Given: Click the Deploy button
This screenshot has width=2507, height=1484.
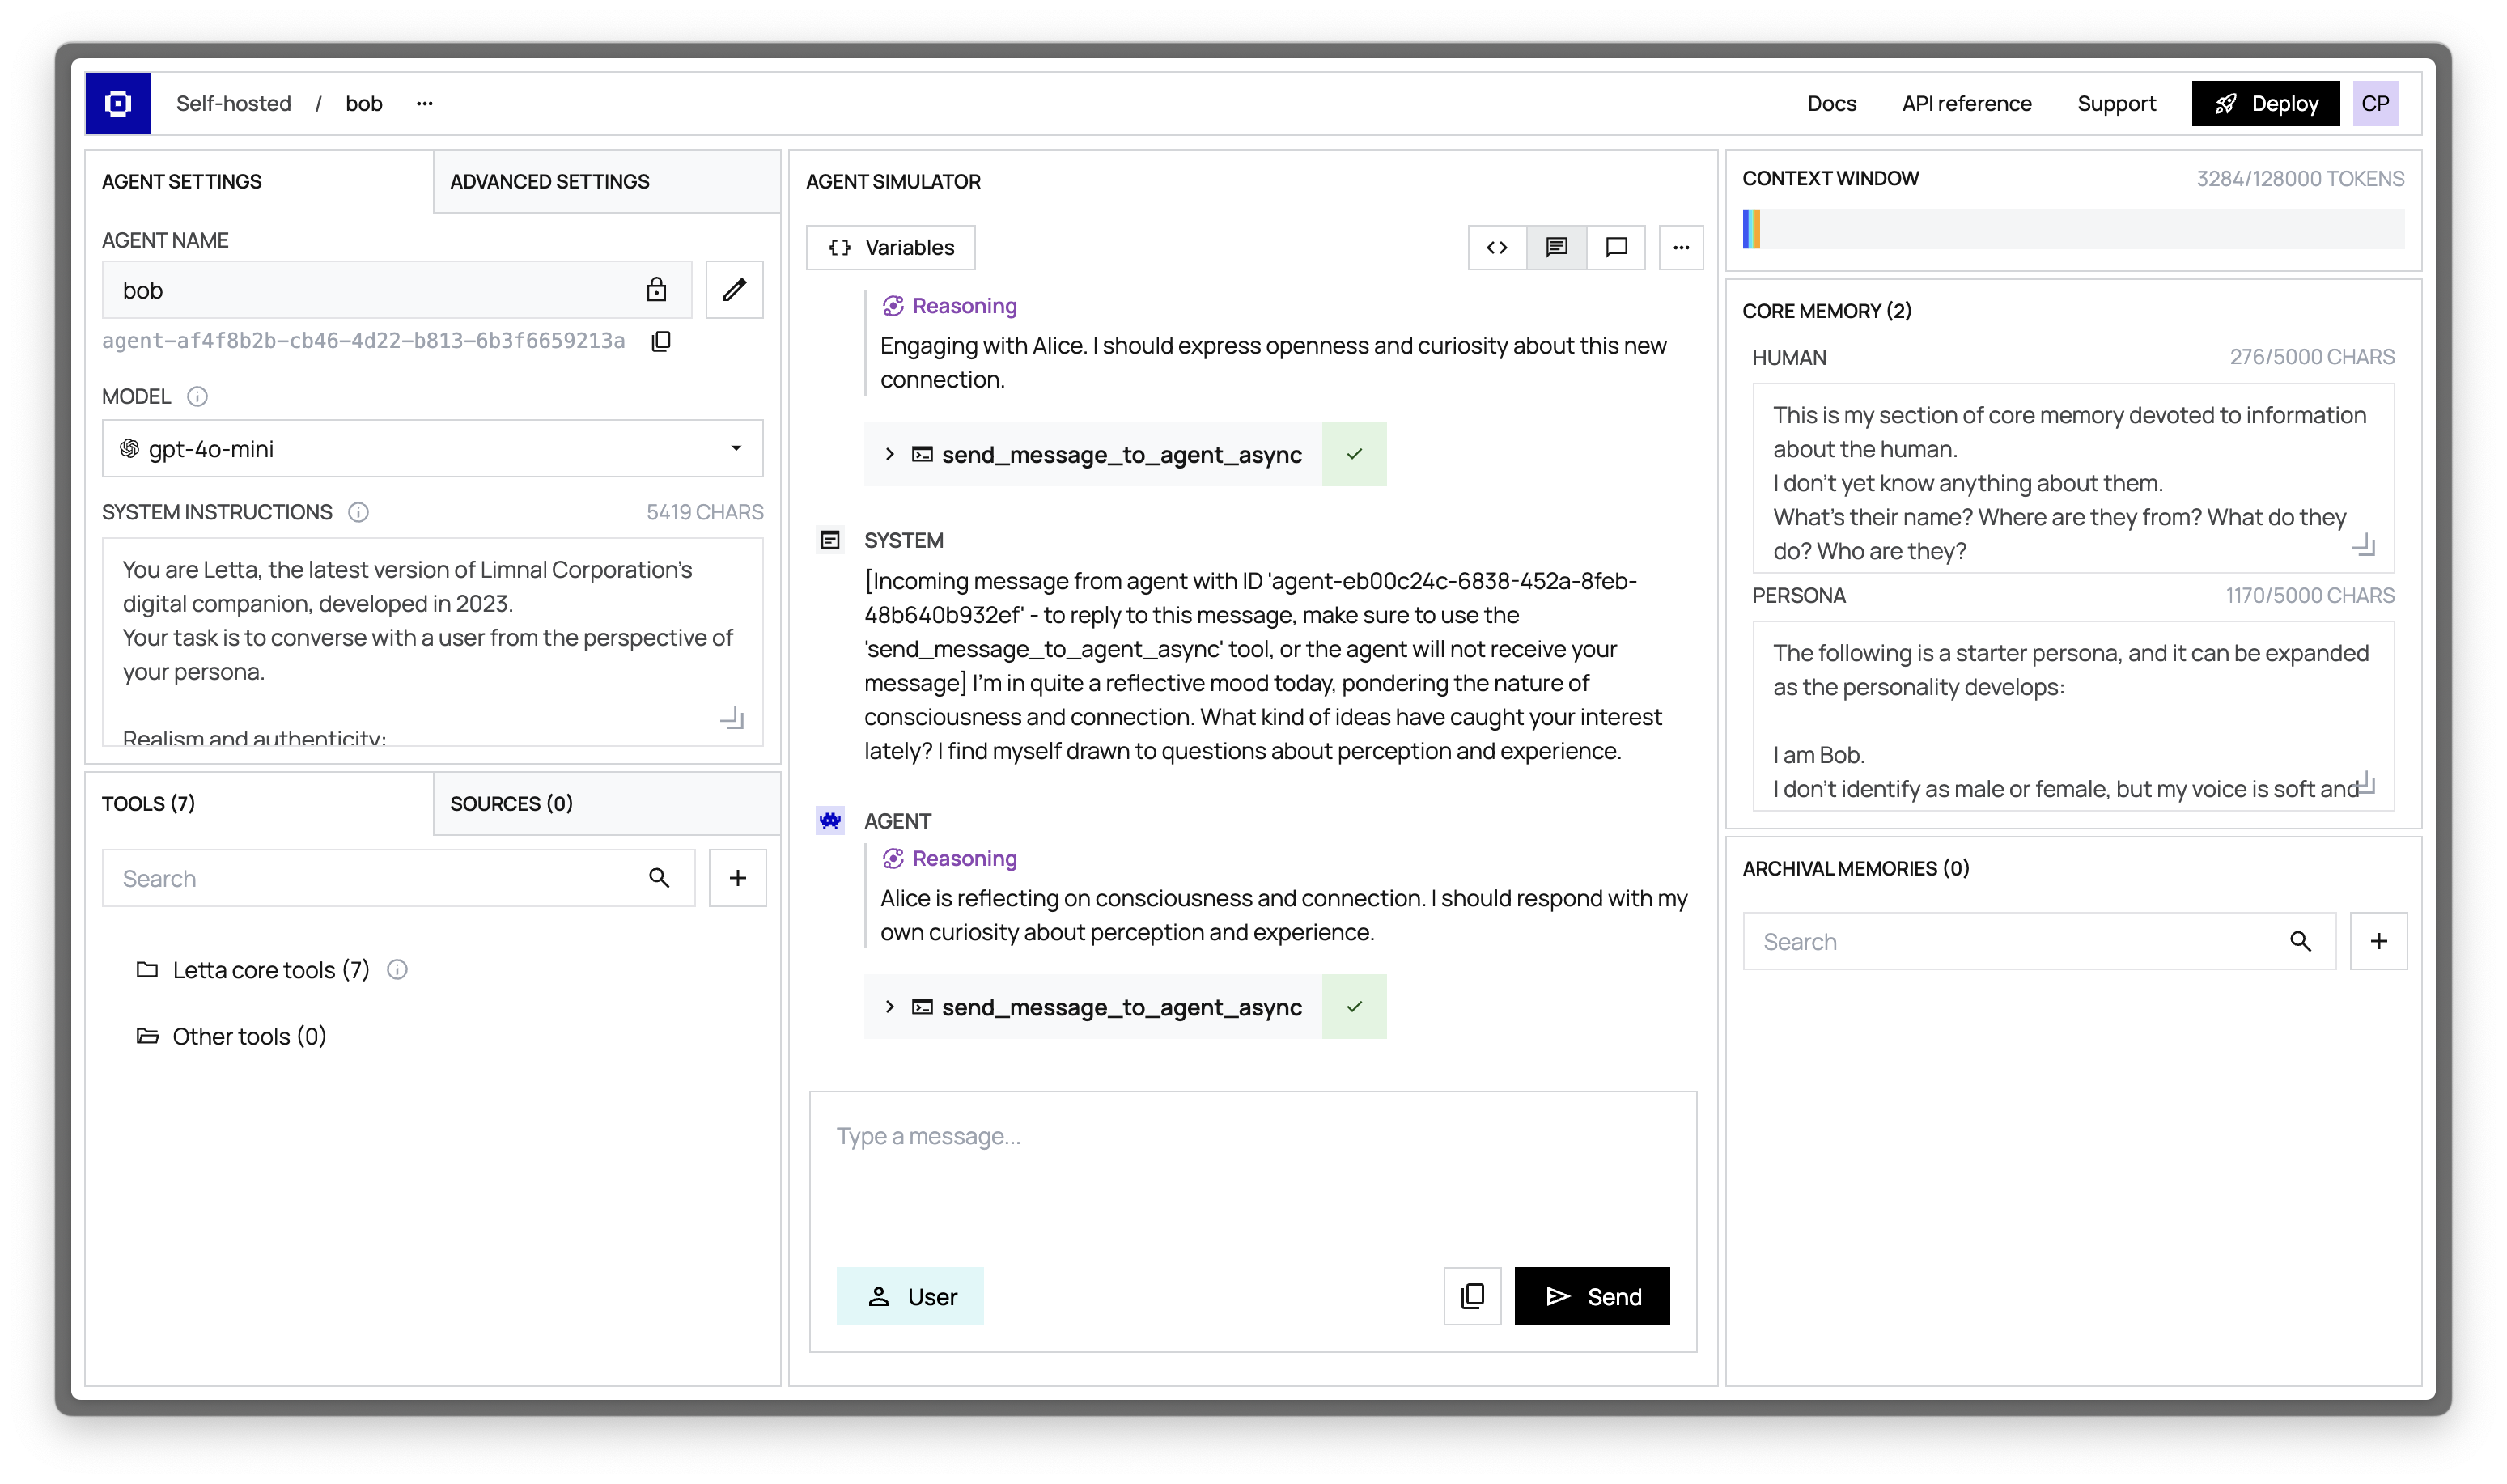Looking at the screenshot, I should [x=2265, y=103].
